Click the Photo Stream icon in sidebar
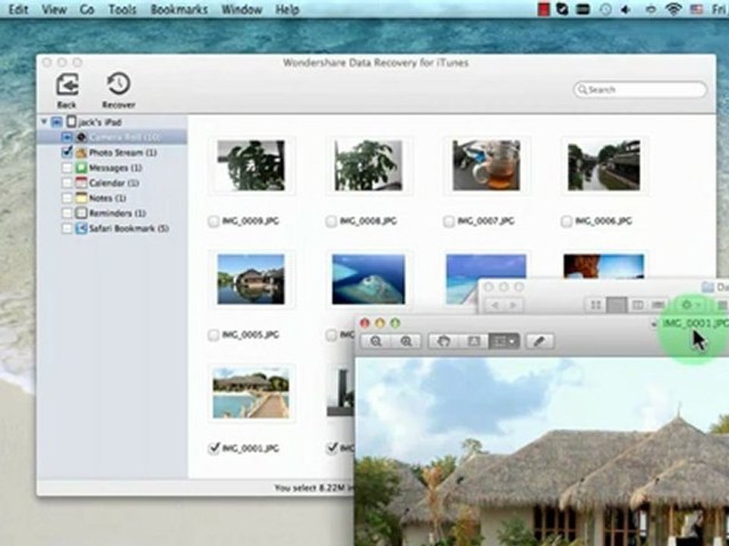729x546 pixels. pyautogui.click(x=81, y=152)
